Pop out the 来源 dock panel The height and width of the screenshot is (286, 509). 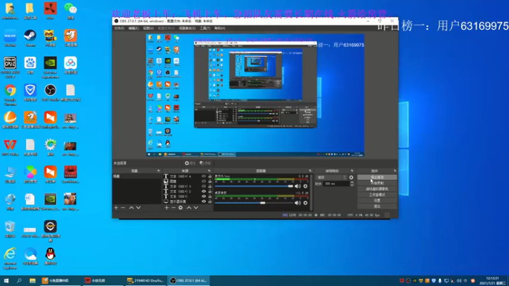click(209, 170)
